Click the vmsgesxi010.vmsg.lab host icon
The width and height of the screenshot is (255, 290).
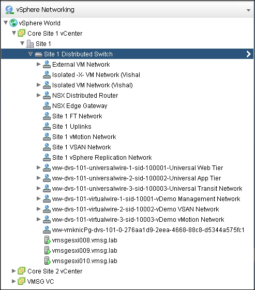47,261
